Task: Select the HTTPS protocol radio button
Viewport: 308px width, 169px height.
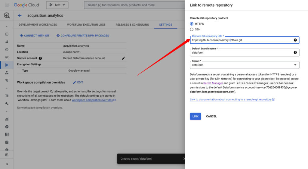Action: click(x=192, y=24)
